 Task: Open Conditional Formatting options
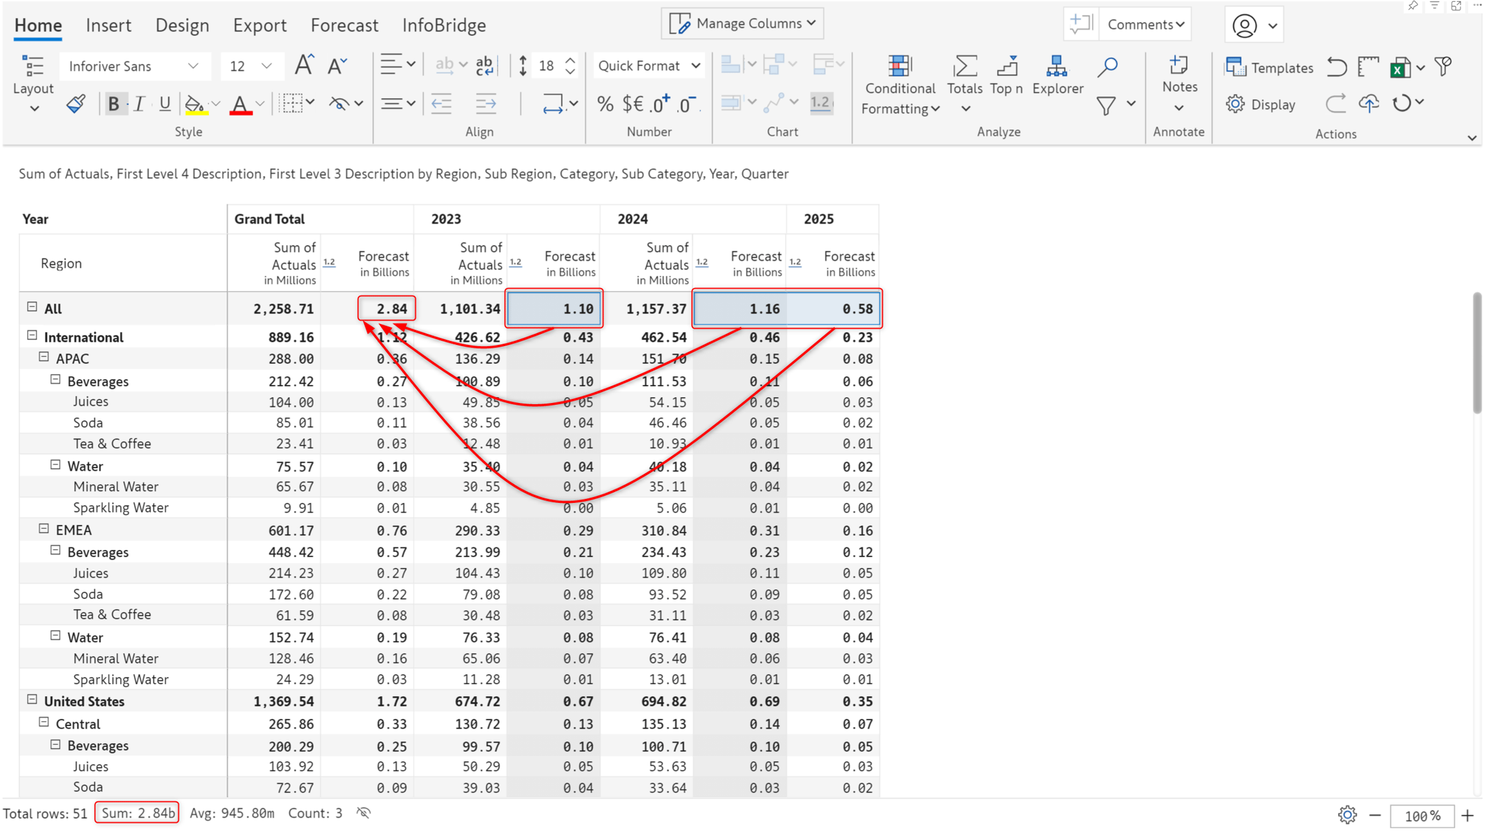coord(900,85)
